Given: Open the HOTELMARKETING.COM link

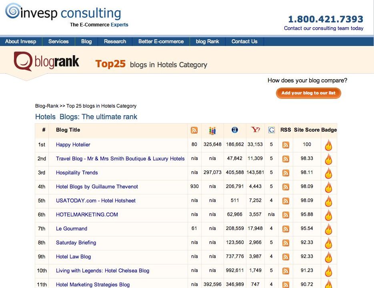Looking at the screenshot, I should tap(87, 214).
